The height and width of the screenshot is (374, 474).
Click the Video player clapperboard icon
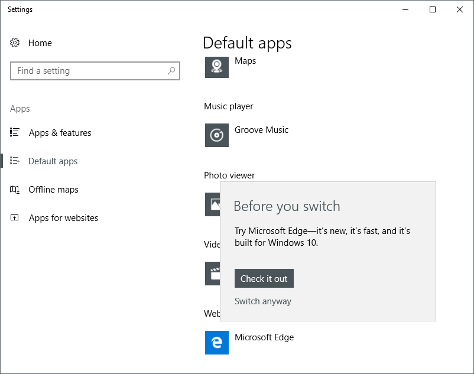pyautogui.click(x=213, y=274)
